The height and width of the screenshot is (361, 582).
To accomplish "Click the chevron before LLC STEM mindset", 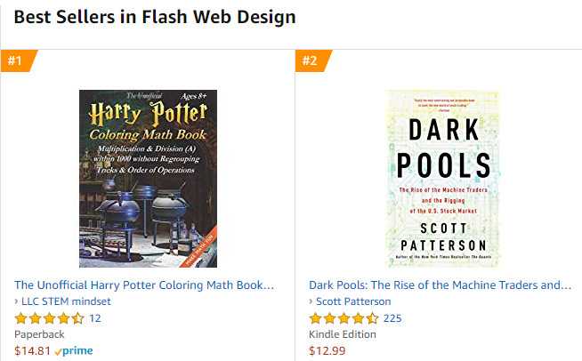I will [17, 301].
